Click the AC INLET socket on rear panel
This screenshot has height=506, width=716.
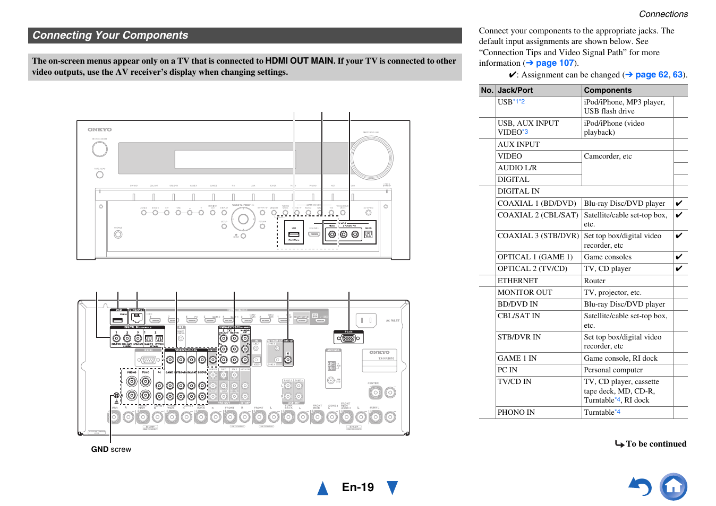tap(366, 320)
